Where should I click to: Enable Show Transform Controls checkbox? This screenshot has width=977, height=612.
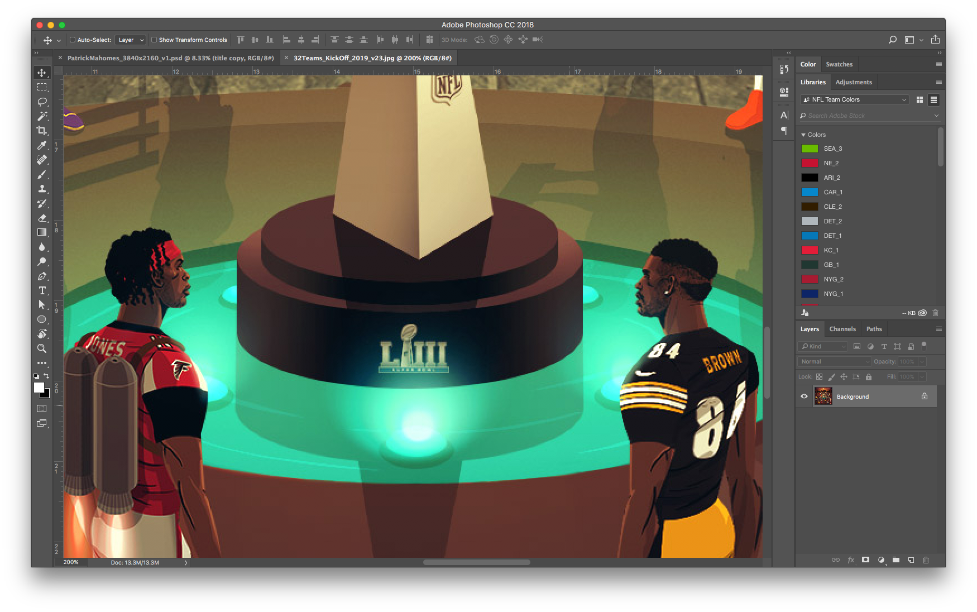coord(154,40)
